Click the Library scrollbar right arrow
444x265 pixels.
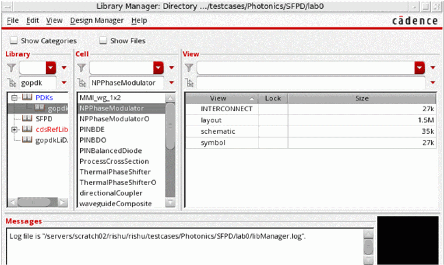[63, 202]
